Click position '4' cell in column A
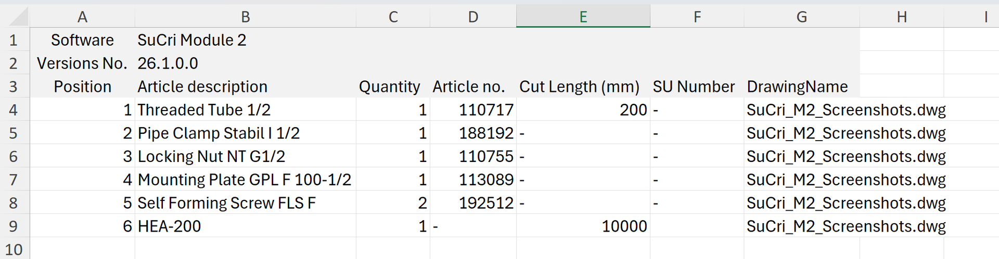This screenshot has height=259, width=999. point(82,180)
